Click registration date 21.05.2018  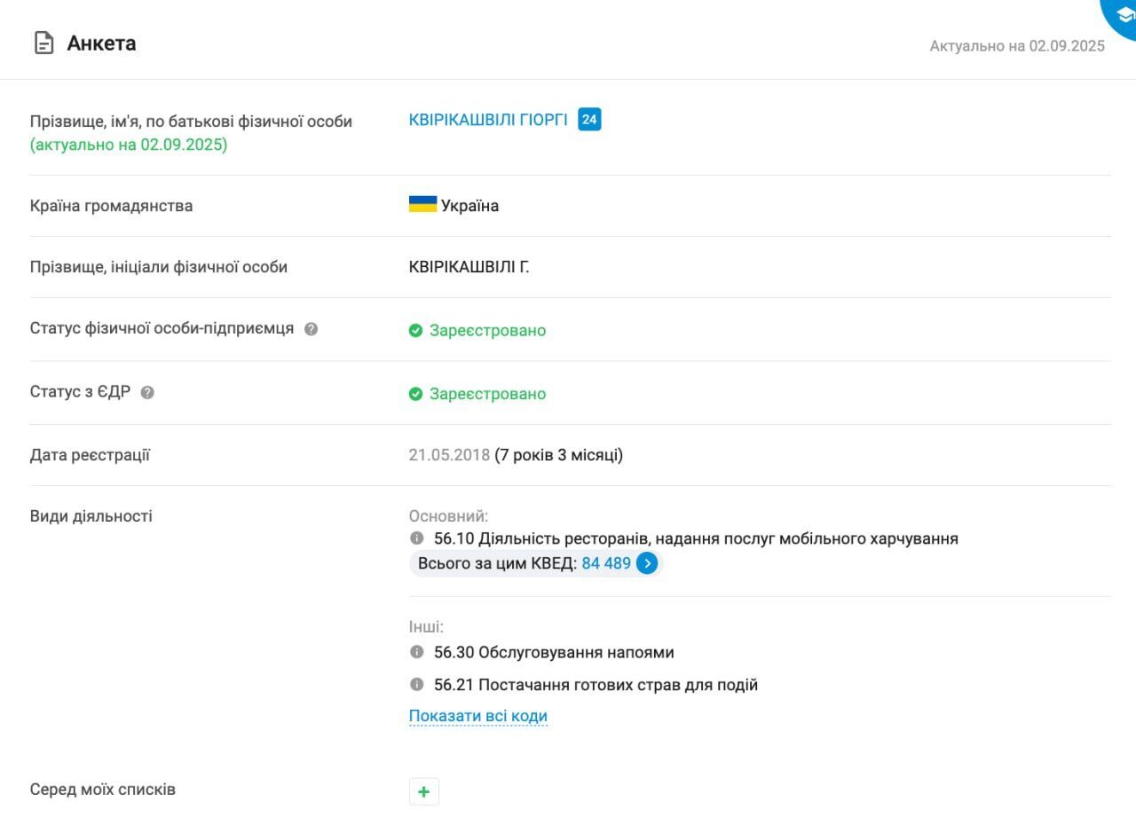449,455
